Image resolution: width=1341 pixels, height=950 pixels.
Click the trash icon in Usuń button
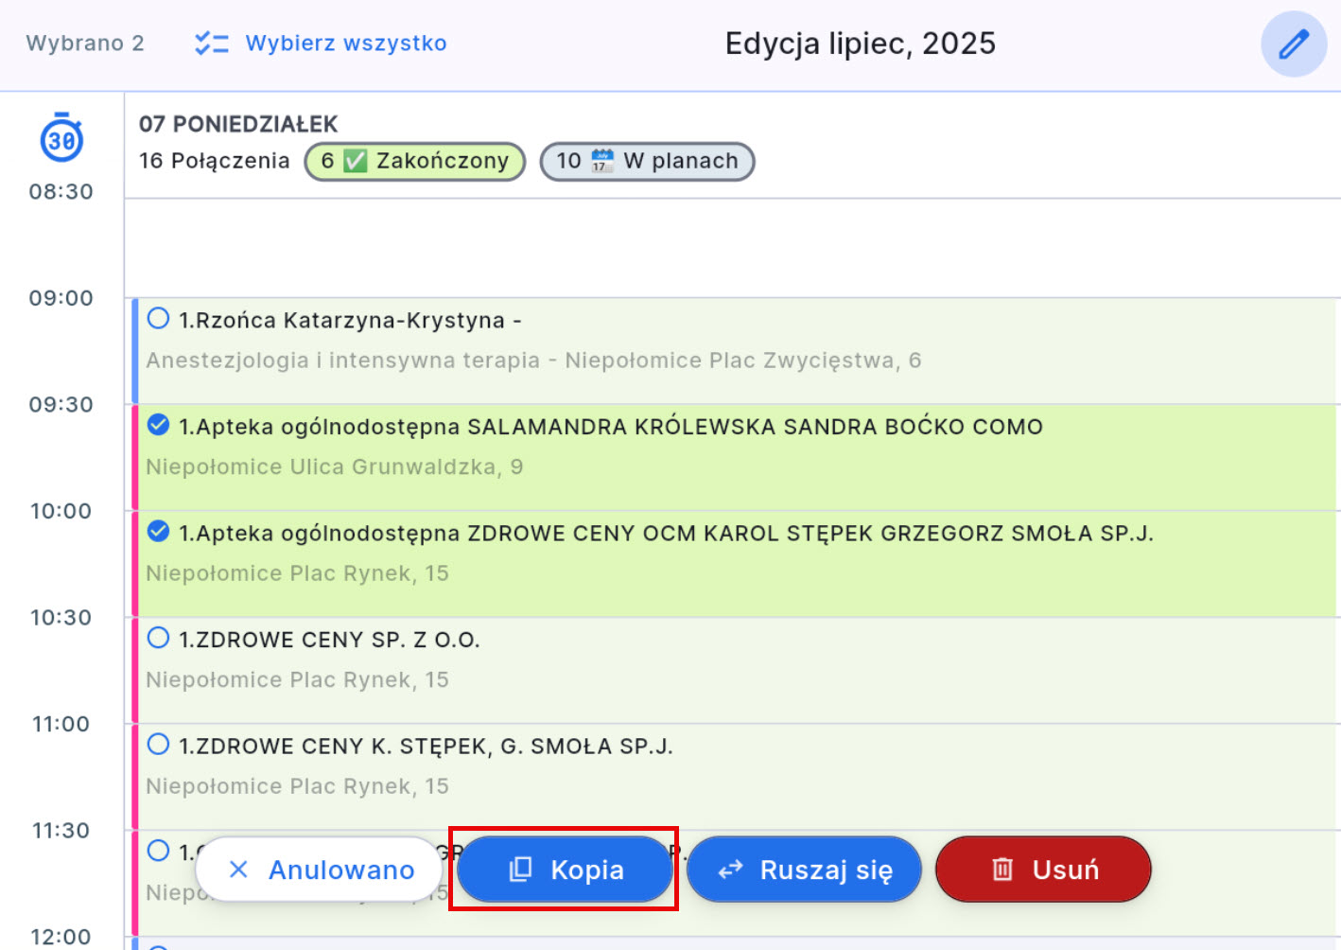pos(1002,870)
